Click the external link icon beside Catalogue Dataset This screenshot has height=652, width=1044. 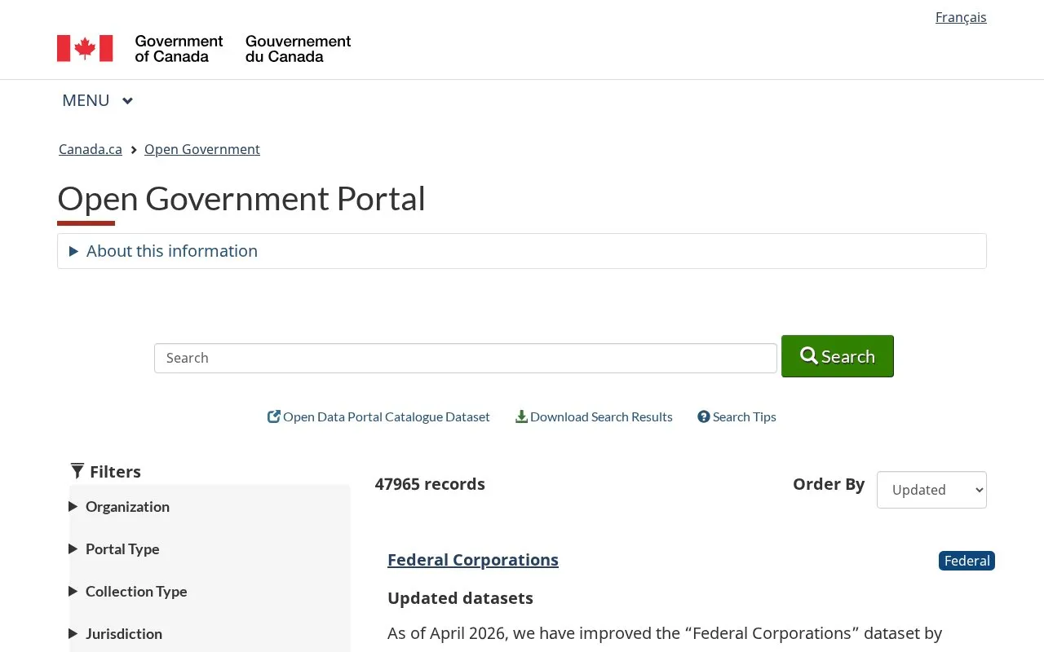pyautogui.click(x=274, y=416)
